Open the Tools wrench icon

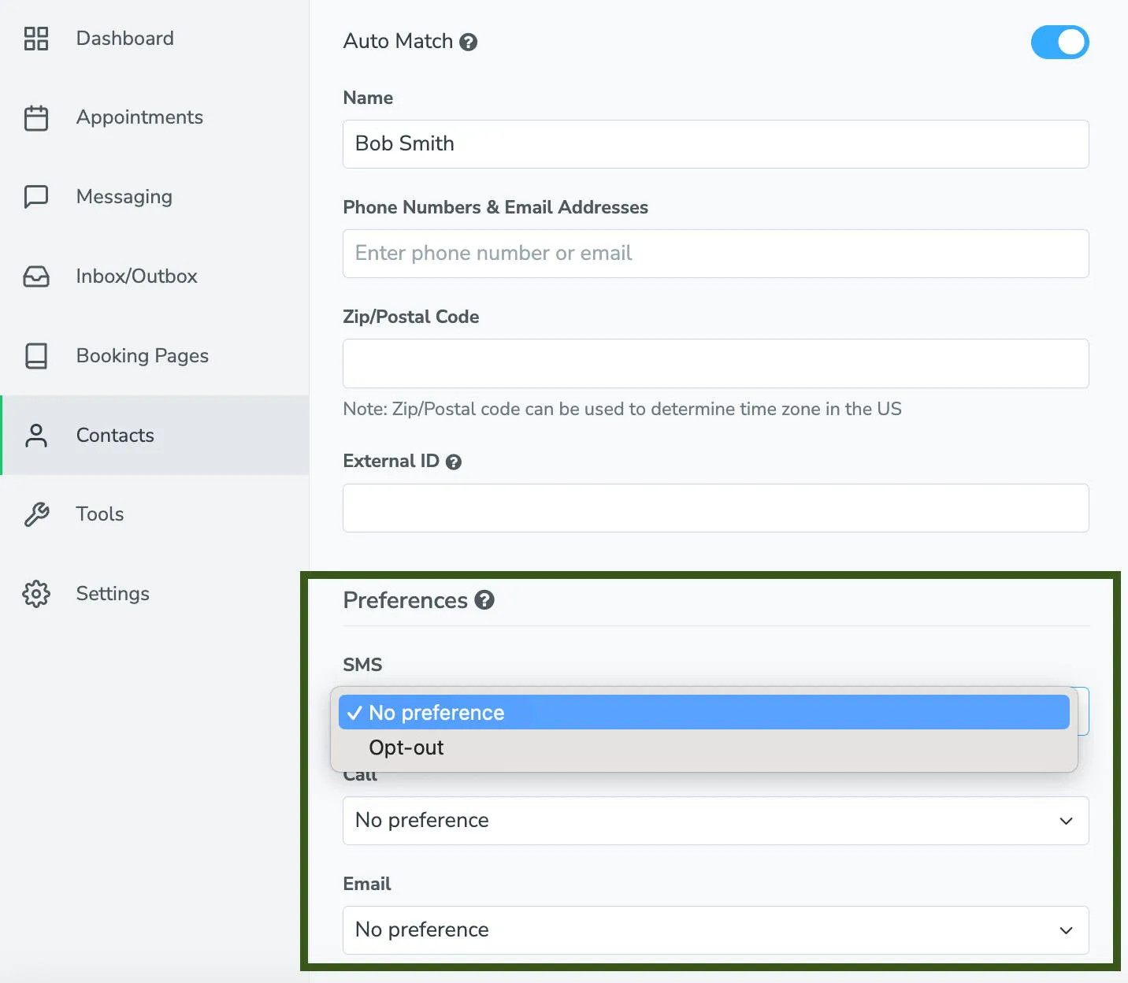click(x=35, y=514)
